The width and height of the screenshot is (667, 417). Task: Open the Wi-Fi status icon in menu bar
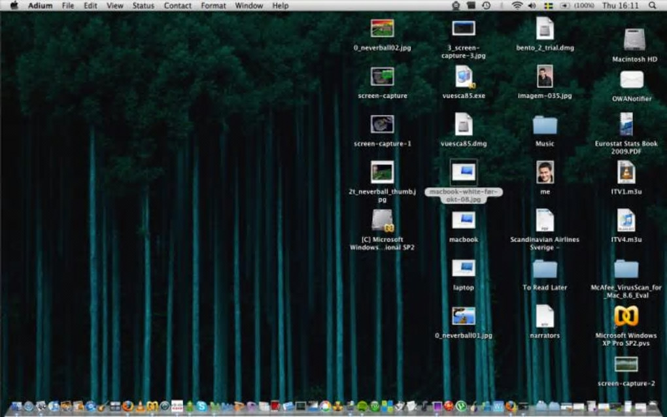pyautogui.click(x=517, y=5)
